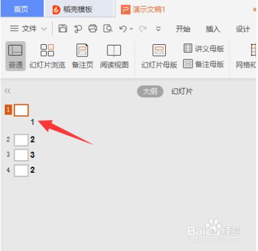The height and width of the screenshot is (251, 258).
Task: Select slide 4 thumbnail in the outline
Action: [x=21, y=170]
